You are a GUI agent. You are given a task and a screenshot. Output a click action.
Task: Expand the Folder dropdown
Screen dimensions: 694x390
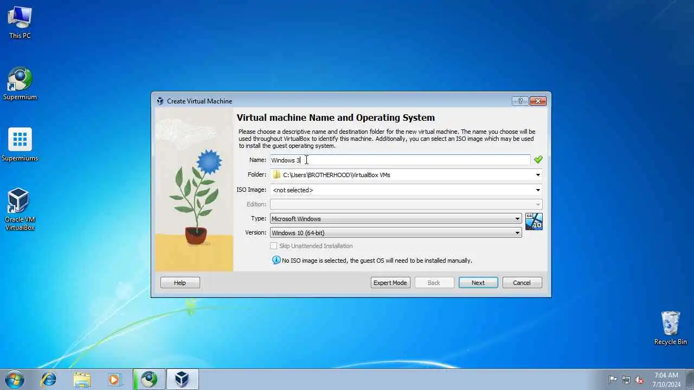(538, 175)
